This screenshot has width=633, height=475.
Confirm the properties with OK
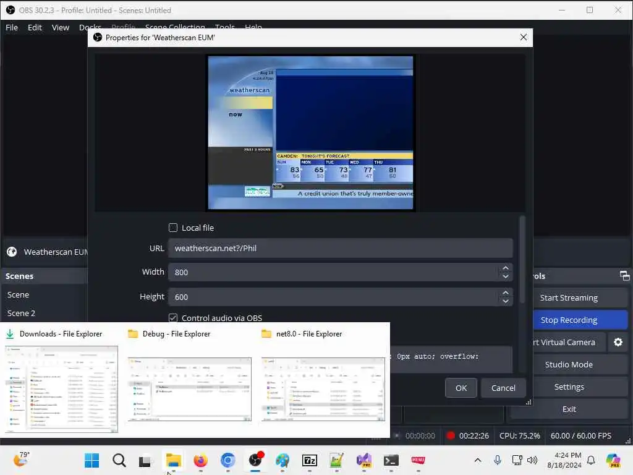click(461, 388)
